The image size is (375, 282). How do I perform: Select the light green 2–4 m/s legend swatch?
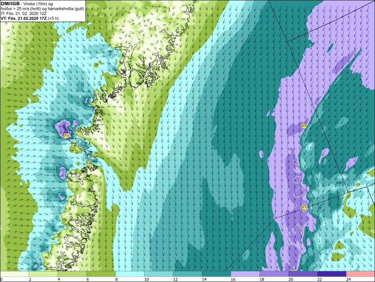click(x=43, y=274)
